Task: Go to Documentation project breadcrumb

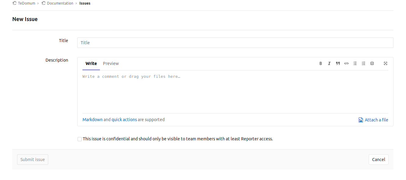Action: tap(60, 3)
